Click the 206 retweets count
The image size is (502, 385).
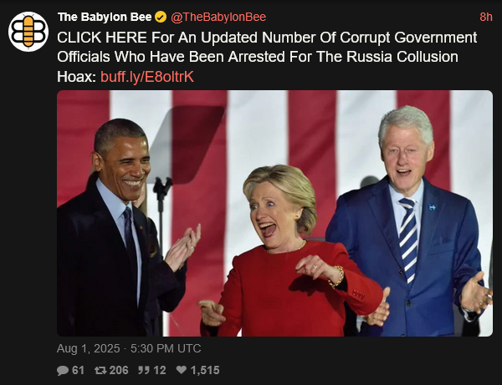pos(119,370)
